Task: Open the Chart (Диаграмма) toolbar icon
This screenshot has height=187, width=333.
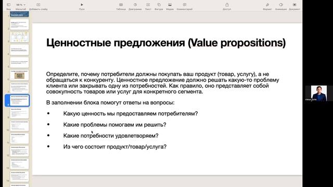Action: (x=135, y=5)
